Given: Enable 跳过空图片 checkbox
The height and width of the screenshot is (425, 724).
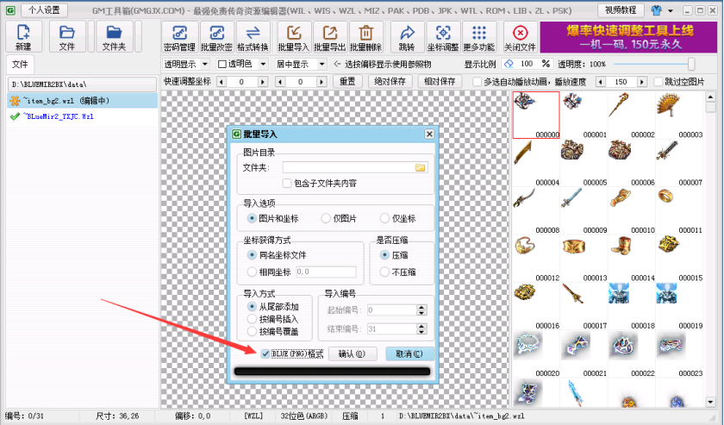Looking at the screenshot, I should (x=658, y=82).
